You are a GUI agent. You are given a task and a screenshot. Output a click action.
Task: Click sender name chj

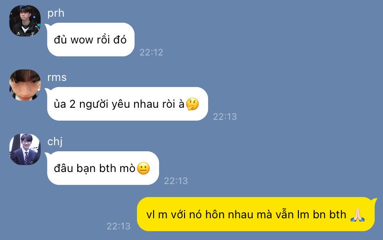55,142
